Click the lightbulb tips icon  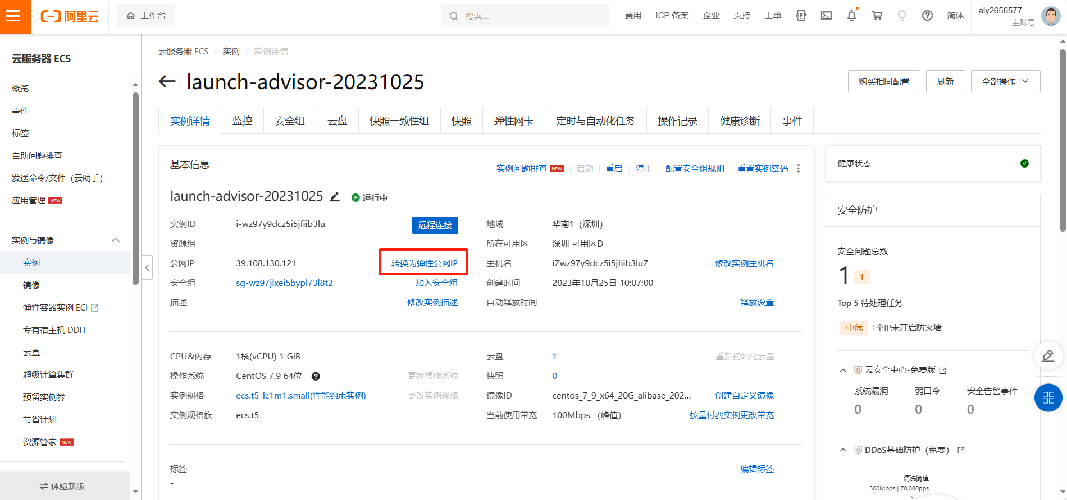(x=902, y=16)
